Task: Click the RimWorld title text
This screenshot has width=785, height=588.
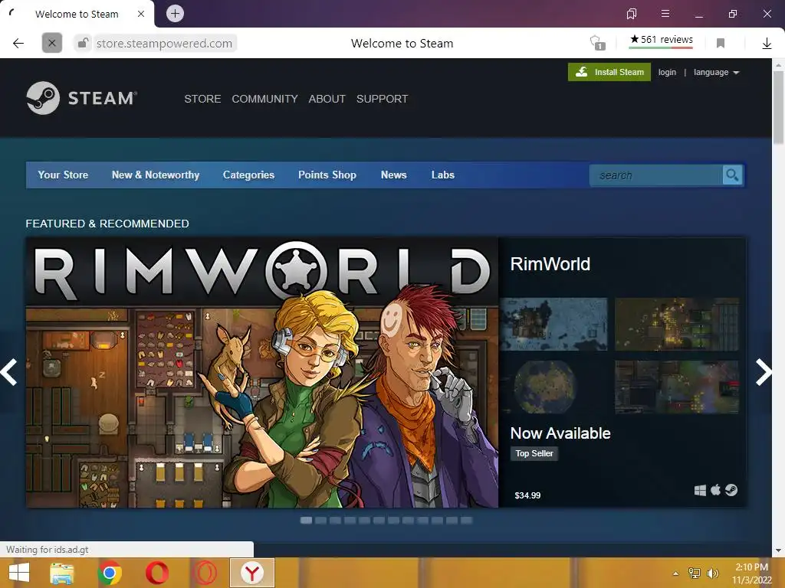Action: [x=550, y=264]
